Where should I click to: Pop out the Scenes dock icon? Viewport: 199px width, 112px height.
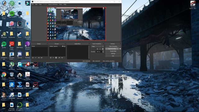[47, 44]
